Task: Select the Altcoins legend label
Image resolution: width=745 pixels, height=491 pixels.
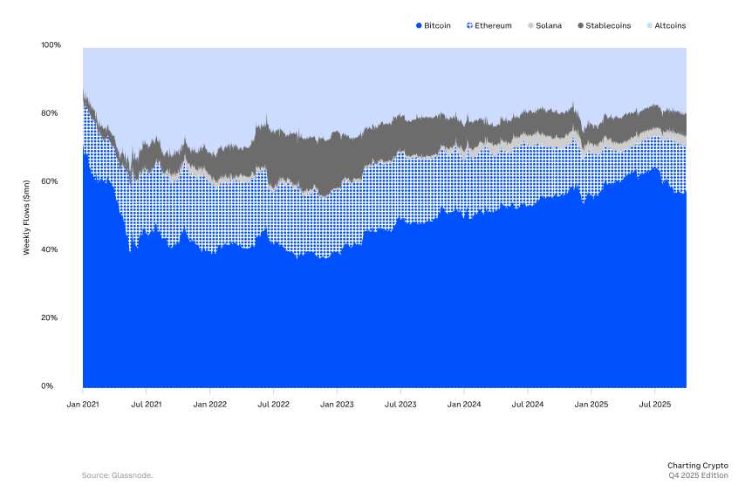Action: click(670, 26)
